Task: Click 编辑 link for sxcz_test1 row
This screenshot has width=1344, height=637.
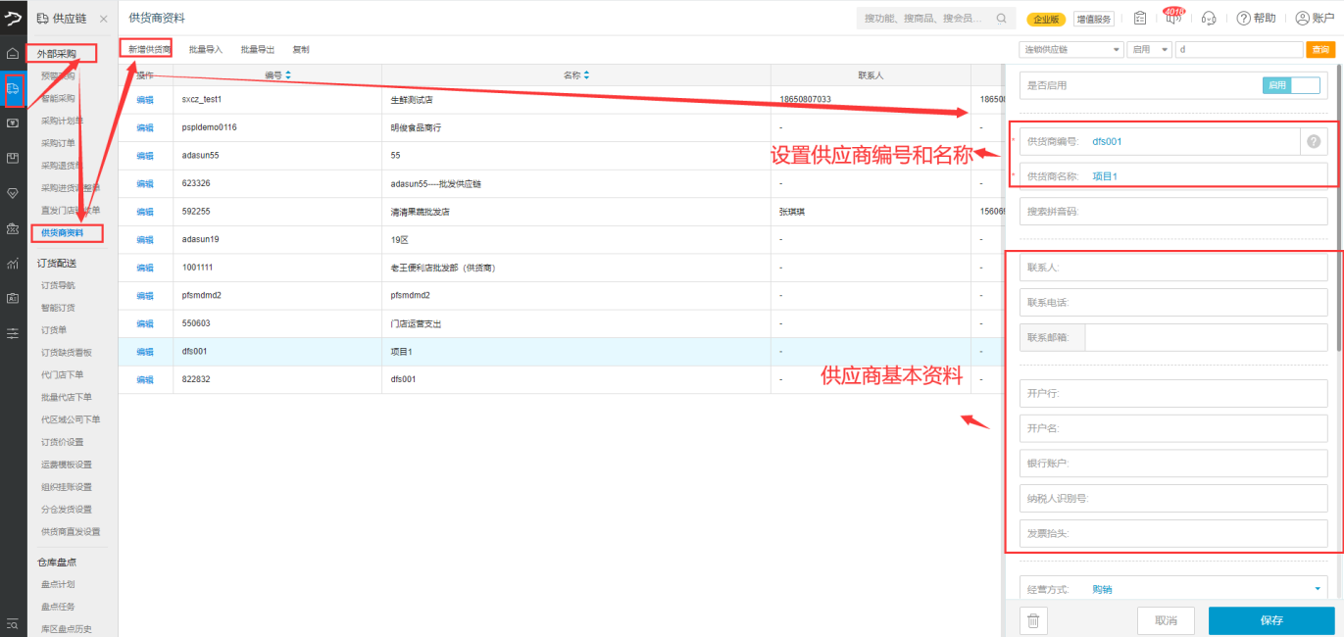Action: pyautogui.click(x=145, y=99)
